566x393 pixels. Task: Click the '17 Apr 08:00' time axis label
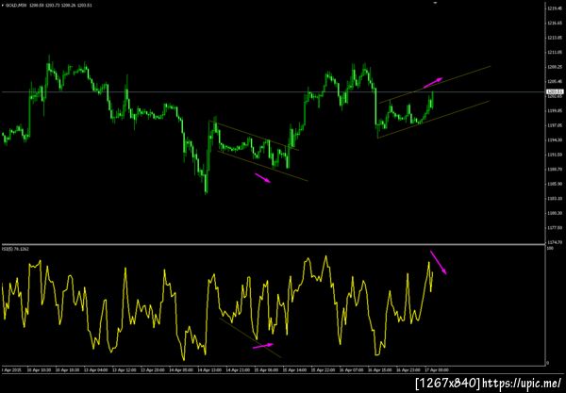pyautogui.click(x=437, y=370)
